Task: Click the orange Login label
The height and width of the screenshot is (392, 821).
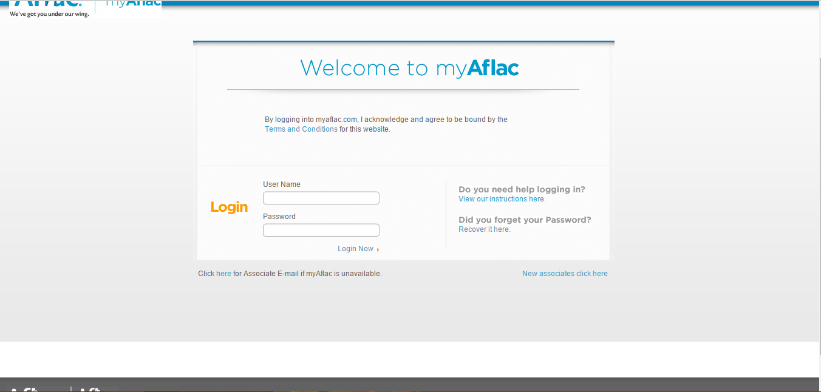Action: tap(230, 208)
